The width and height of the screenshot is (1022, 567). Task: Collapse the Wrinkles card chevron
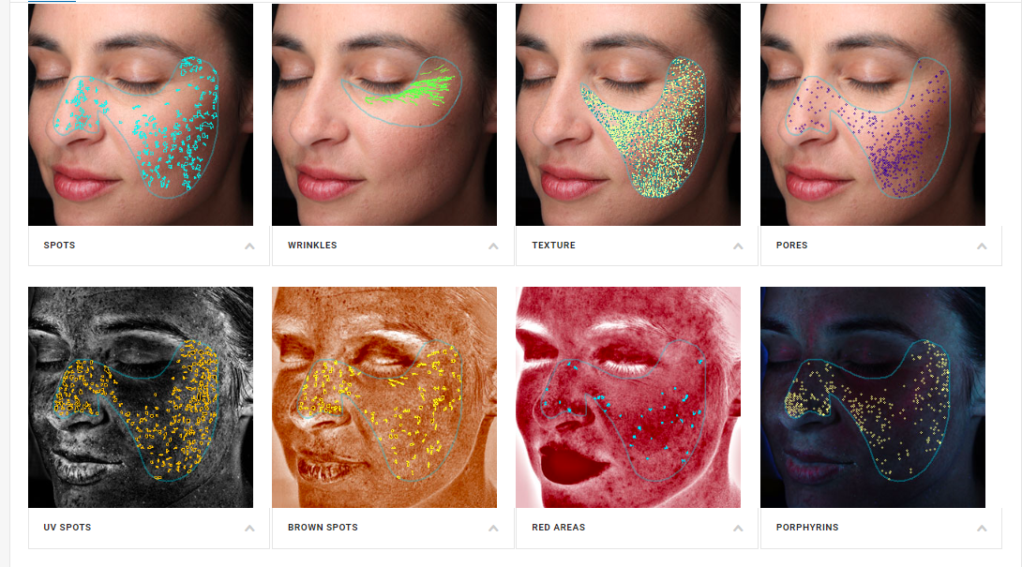pyautogui.click(x=493, y=246)
